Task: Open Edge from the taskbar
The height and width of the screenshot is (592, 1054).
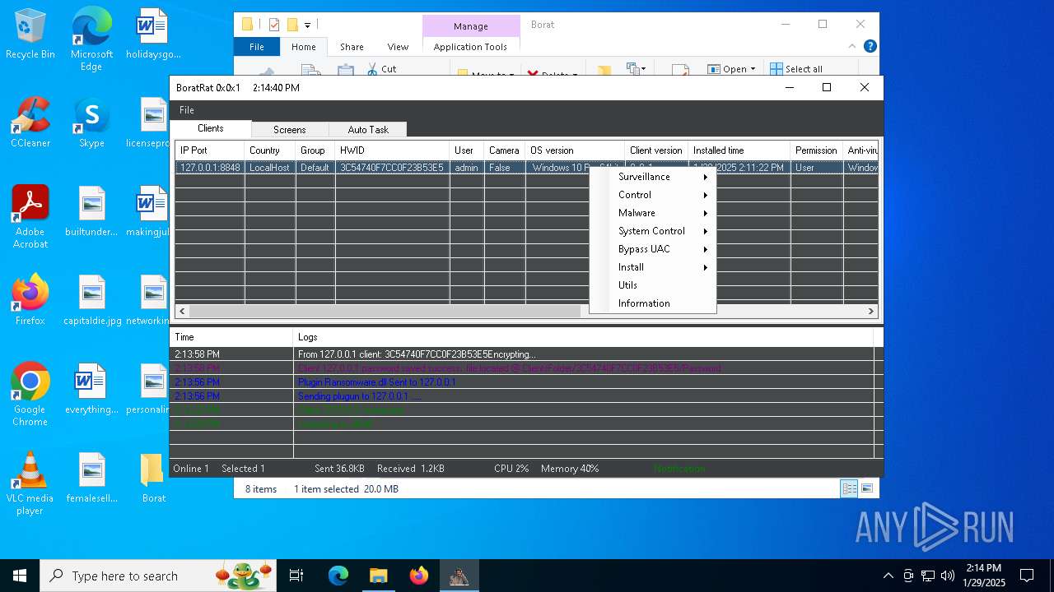Action: coord(338,576)
